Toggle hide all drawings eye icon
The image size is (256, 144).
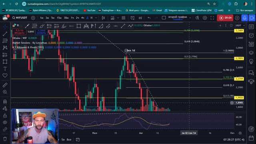point(5,122)
